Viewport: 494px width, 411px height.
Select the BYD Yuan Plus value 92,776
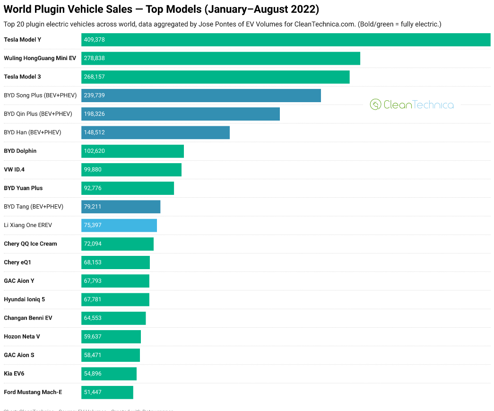[93, 188]
